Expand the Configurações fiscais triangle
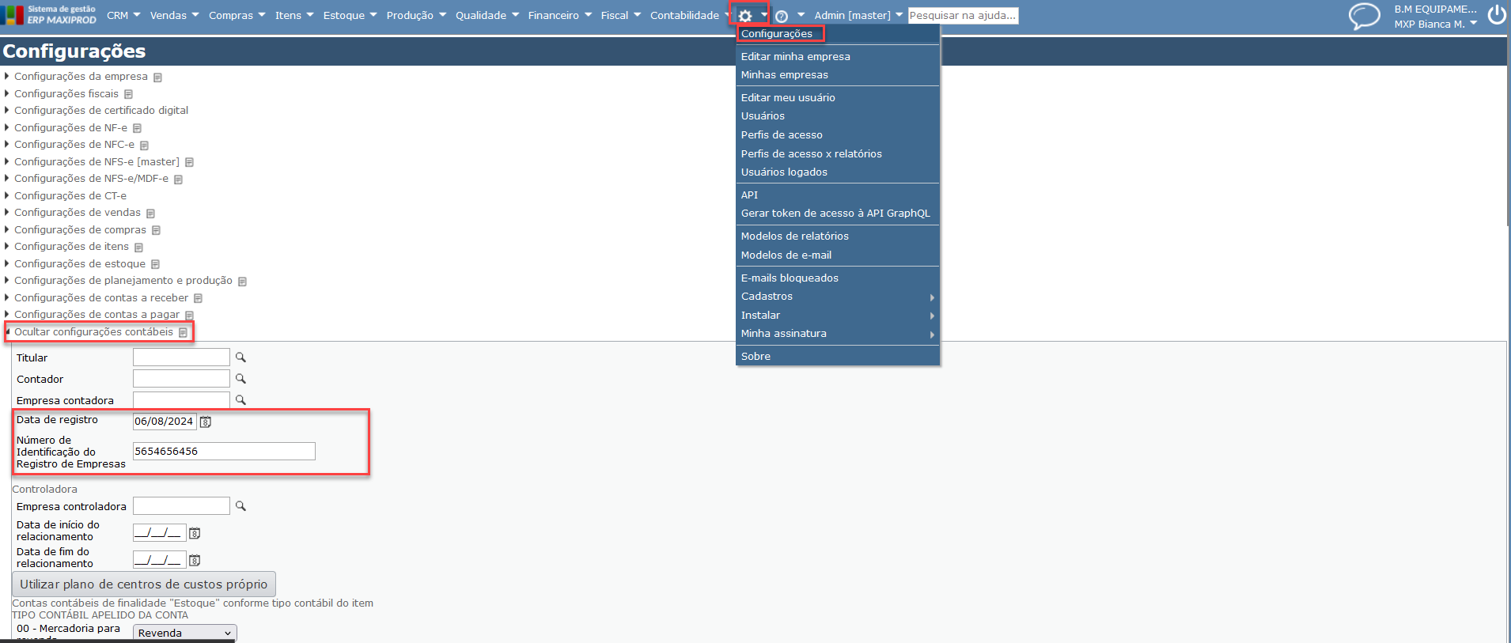Image resolution: width=1511 pixels, height=643 pixels. coord(7,93)
